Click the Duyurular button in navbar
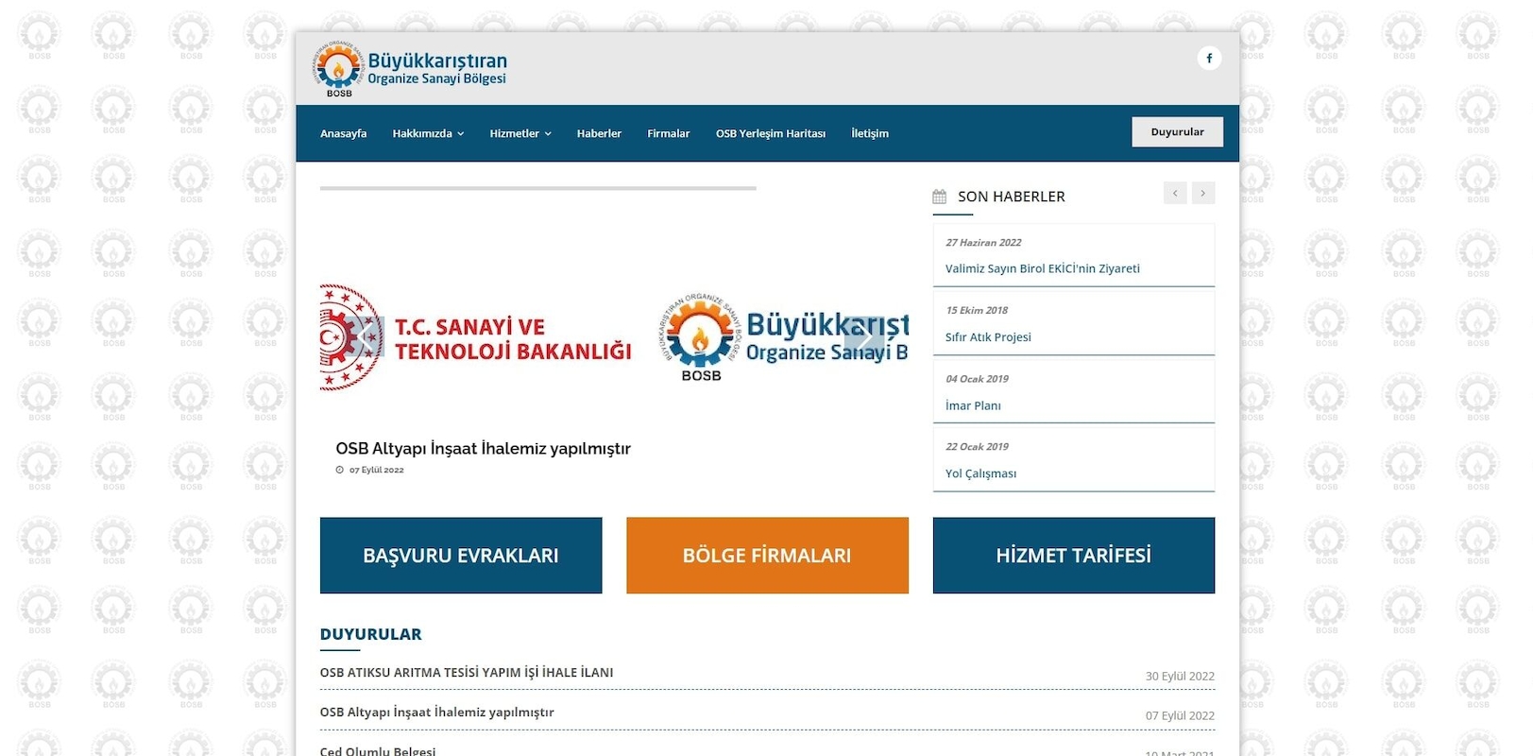The height and width of the screenshot is (756, 1533). point(1178,132)
